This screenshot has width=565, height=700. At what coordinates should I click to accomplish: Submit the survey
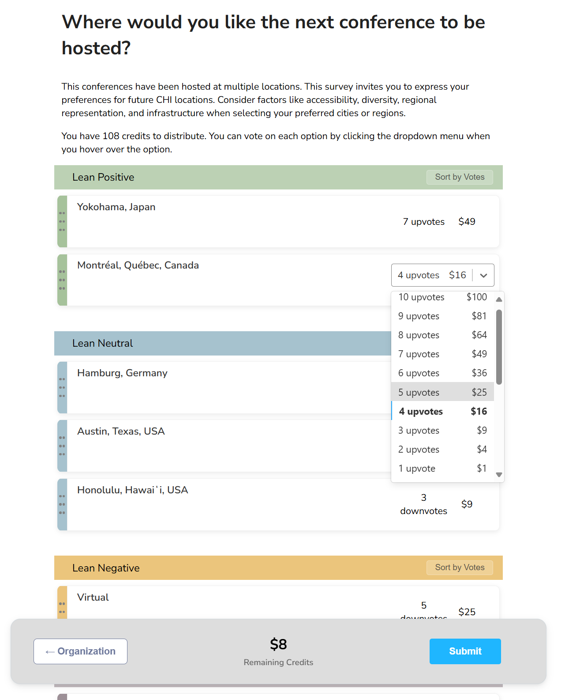[x=465, y=651]
